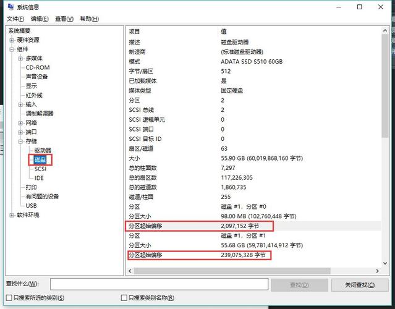Click the 查找什么 input field

159,284
